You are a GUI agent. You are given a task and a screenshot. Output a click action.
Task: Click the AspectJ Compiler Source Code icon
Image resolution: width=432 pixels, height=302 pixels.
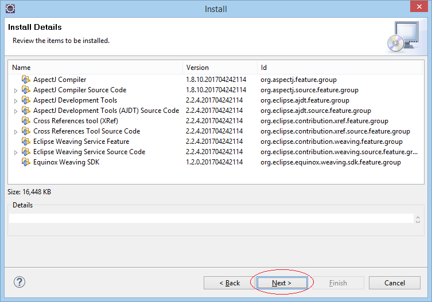point(26,90)
